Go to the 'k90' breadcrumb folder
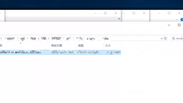This screenshot has width=183, height=103. tap(44, 38)
